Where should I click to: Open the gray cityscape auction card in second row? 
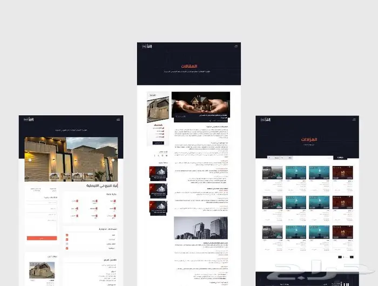pyautogui.click(x=272, y=202)
